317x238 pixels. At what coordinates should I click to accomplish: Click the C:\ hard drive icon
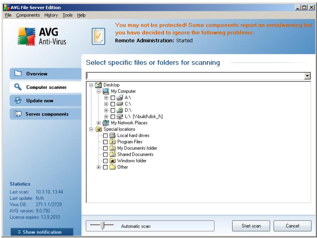(x=120, y=104)
